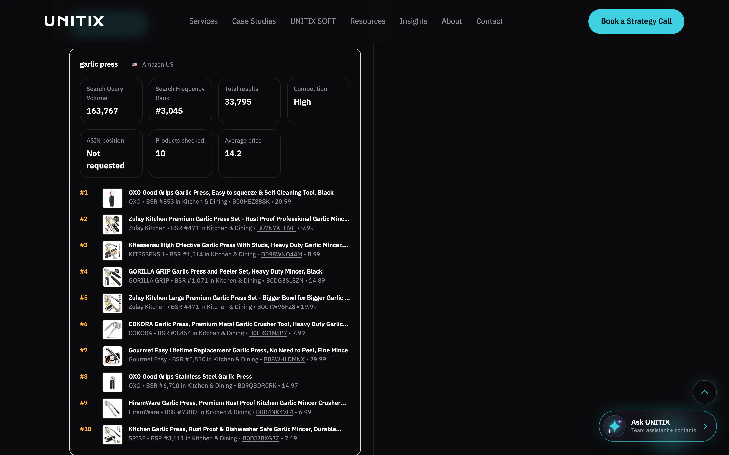Click Zulay Kitchen Large Premium title
Image resolution: width=729 pixels, height=455 pixels.
pos(239,298)
